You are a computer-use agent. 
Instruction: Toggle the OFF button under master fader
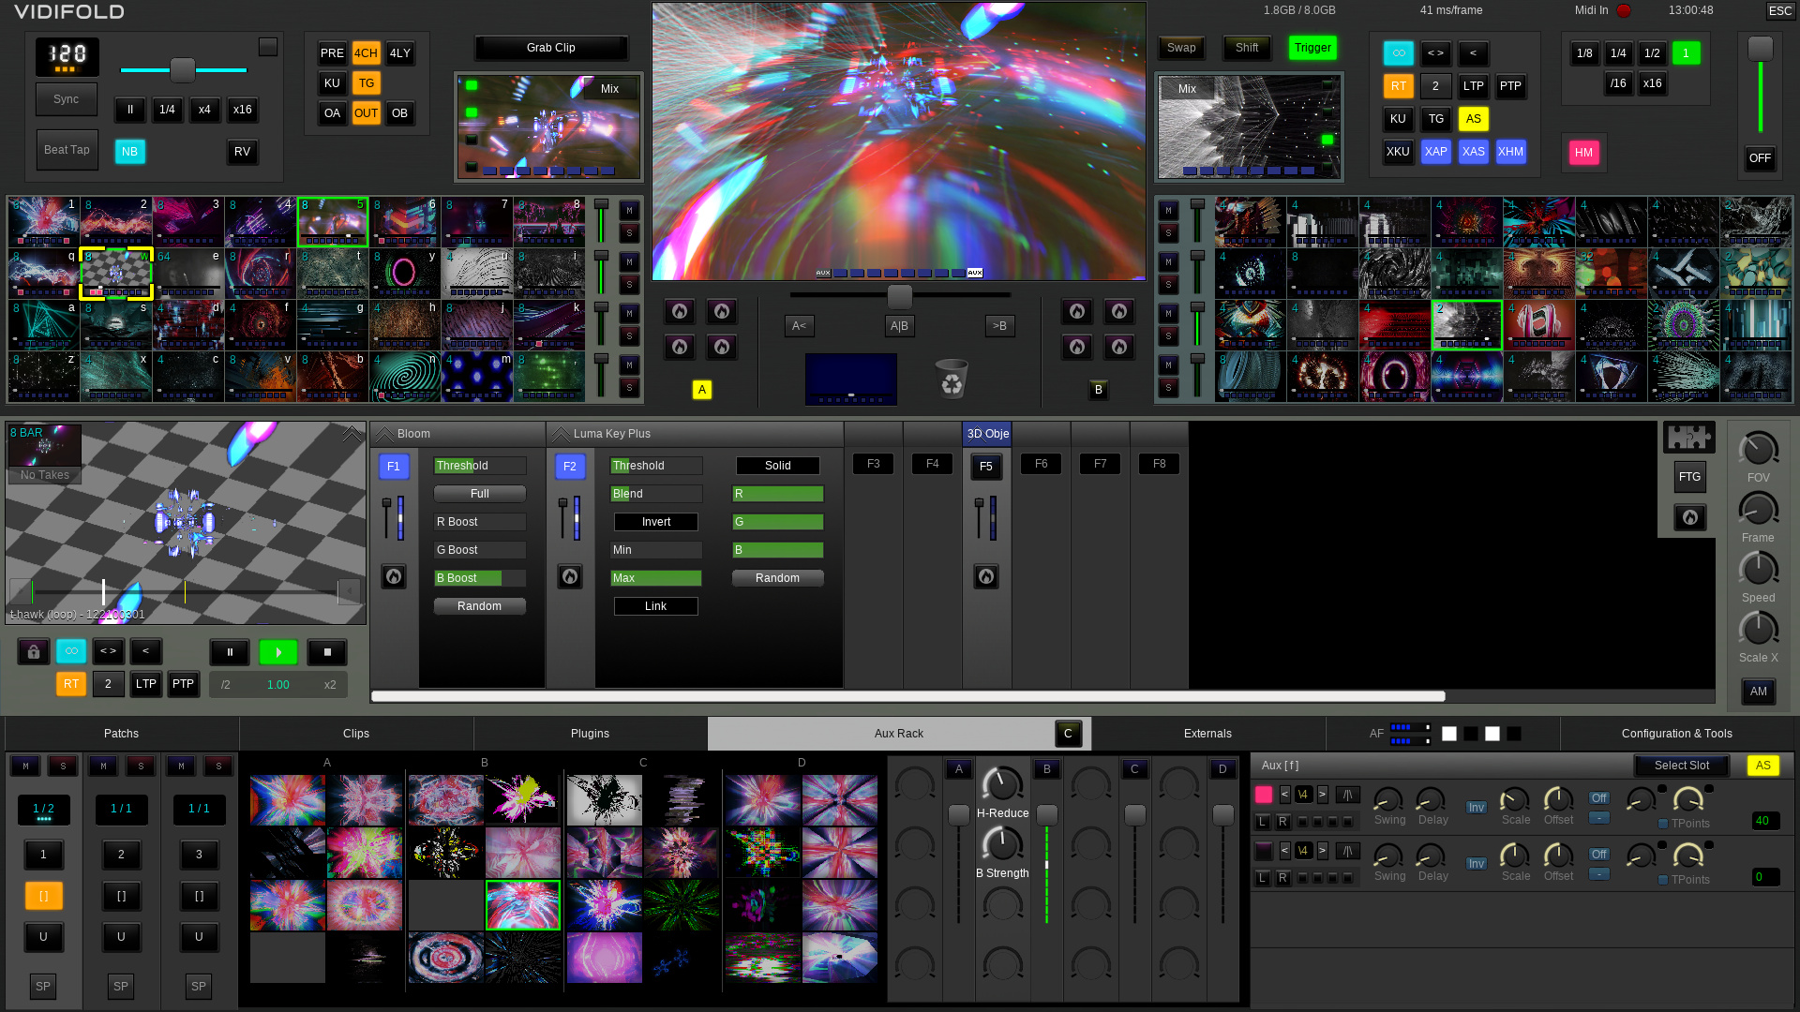click(1760, 158)
